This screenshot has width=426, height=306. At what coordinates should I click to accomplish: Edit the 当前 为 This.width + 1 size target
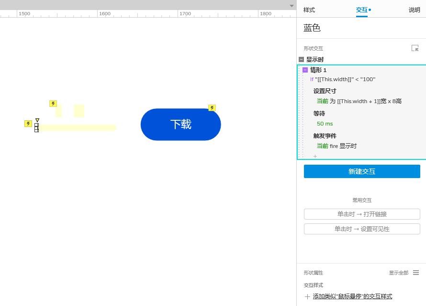(359, 101)
